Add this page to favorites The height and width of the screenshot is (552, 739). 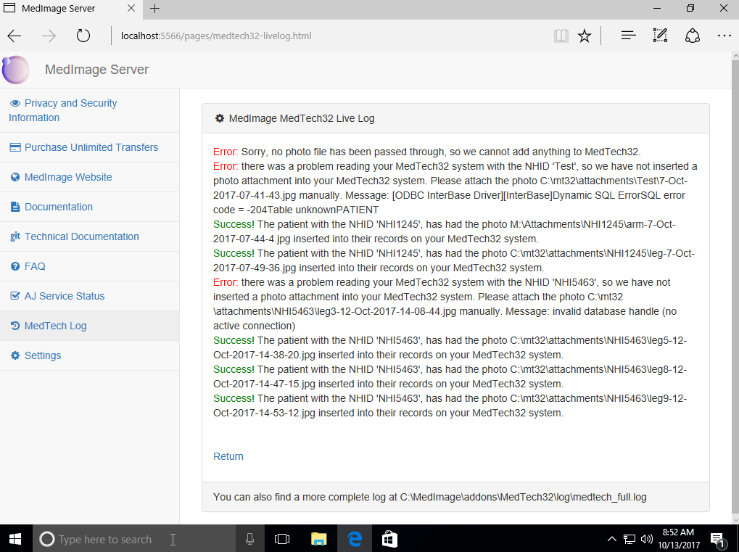pos(585,36)
